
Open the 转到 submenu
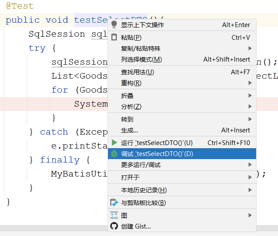127,119
